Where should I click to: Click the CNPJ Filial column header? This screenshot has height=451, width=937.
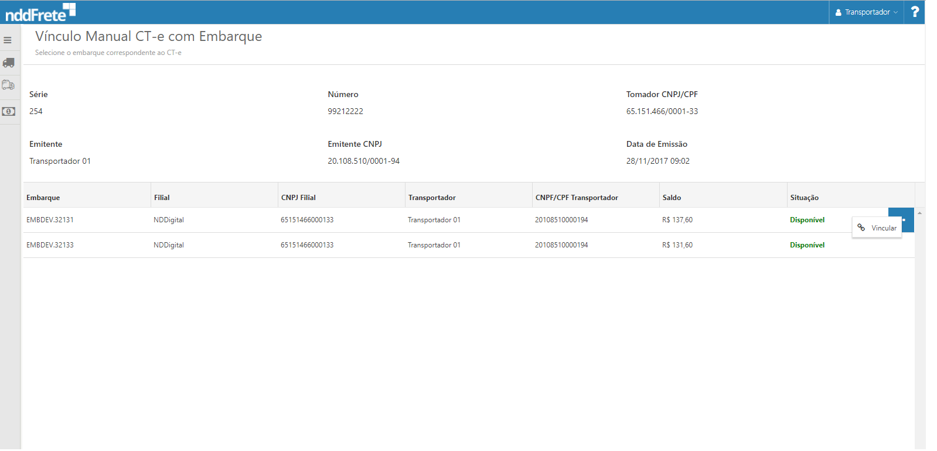click(298, 198)
